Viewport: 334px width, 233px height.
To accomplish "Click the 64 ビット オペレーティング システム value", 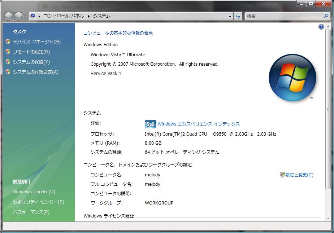I will click(x=182, y=152).
